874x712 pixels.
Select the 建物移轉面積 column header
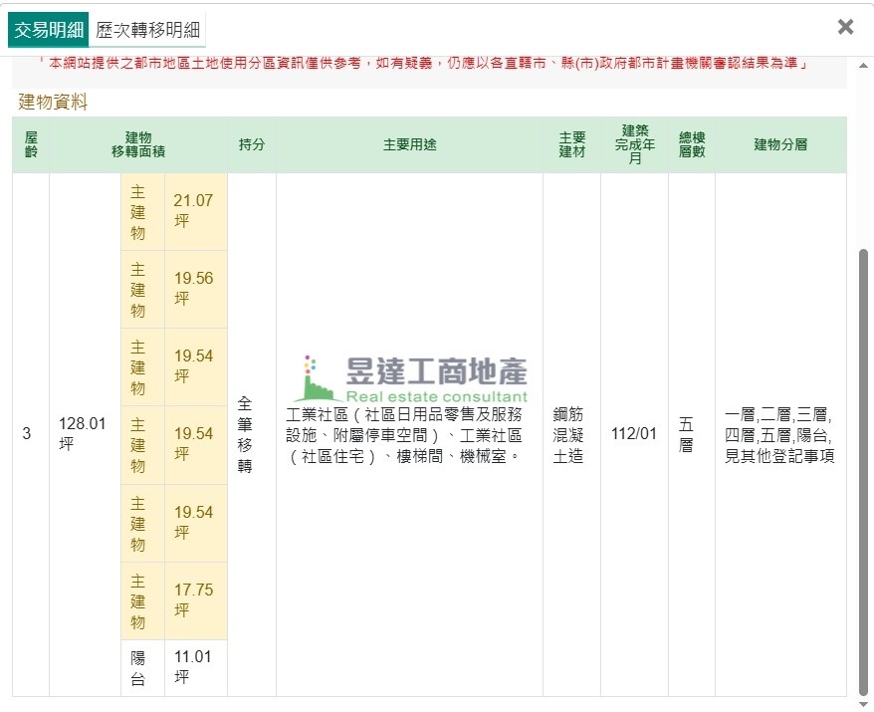(138, 144)
